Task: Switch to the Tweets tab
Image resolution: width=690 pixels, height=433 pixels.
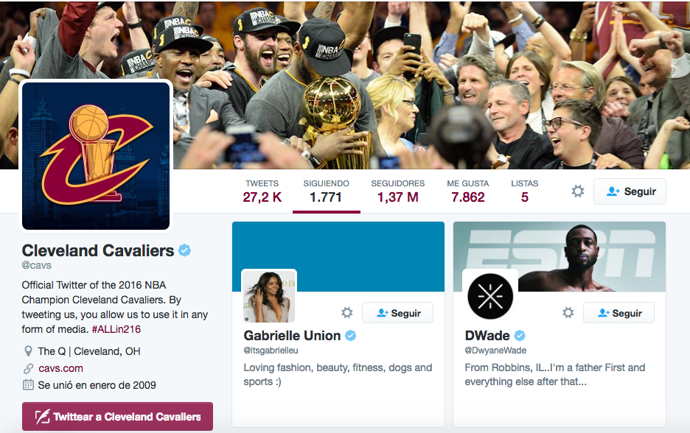Action: tap(262, 191)
